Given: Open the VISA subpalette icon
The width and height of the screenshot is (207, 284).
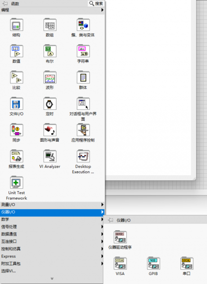Looking at the screenshot, I should (x=120, y=263).
